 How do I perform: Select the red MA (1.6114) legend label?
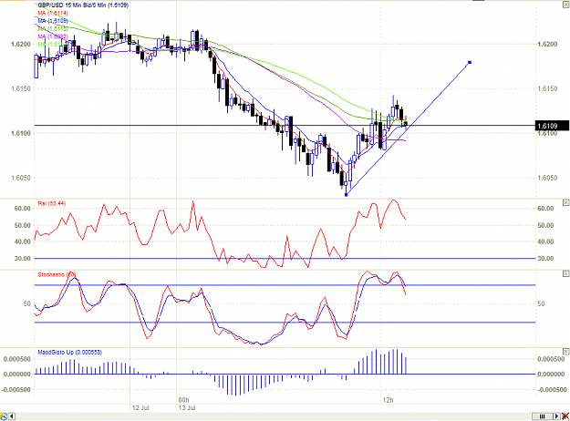pos(53,13)
